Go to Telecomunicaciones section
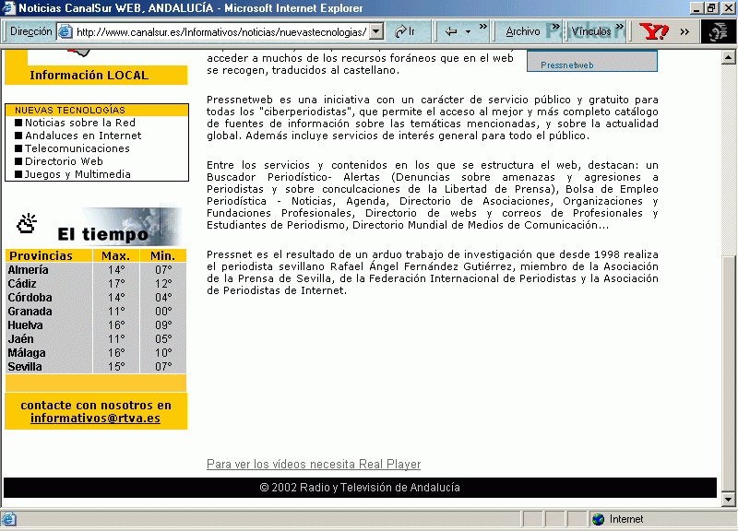 pyautogui.click(x=77, y=148)
